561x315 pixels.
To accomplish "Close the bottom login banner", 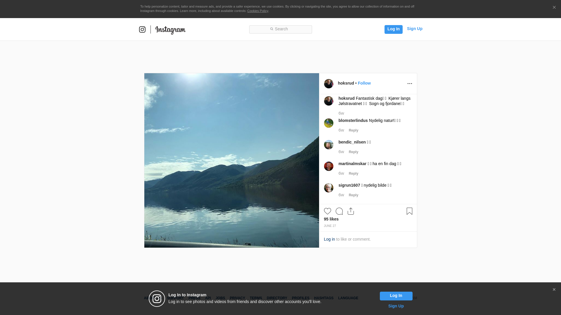I will click(x=554, y=290).
